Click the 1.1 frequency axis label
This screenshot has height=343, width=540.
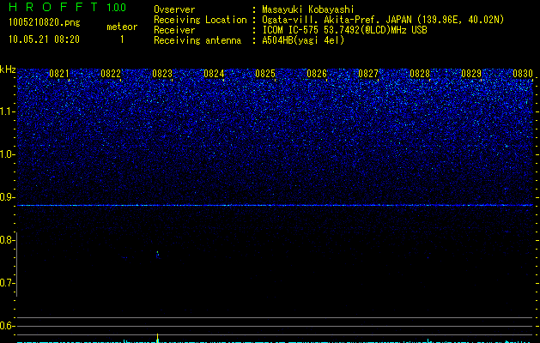point(7,111)
